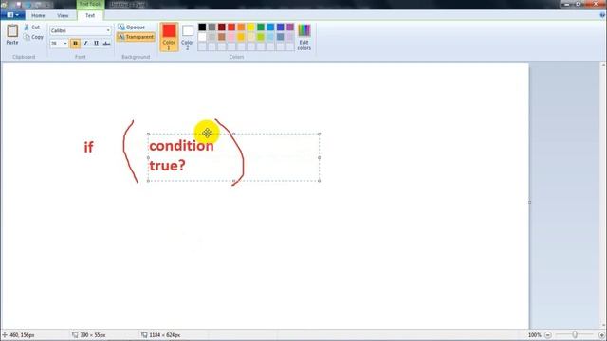Pick the purple color swatch
This screenshot has height=341, width=607.
pyautogui.click(x=290, y=27)
